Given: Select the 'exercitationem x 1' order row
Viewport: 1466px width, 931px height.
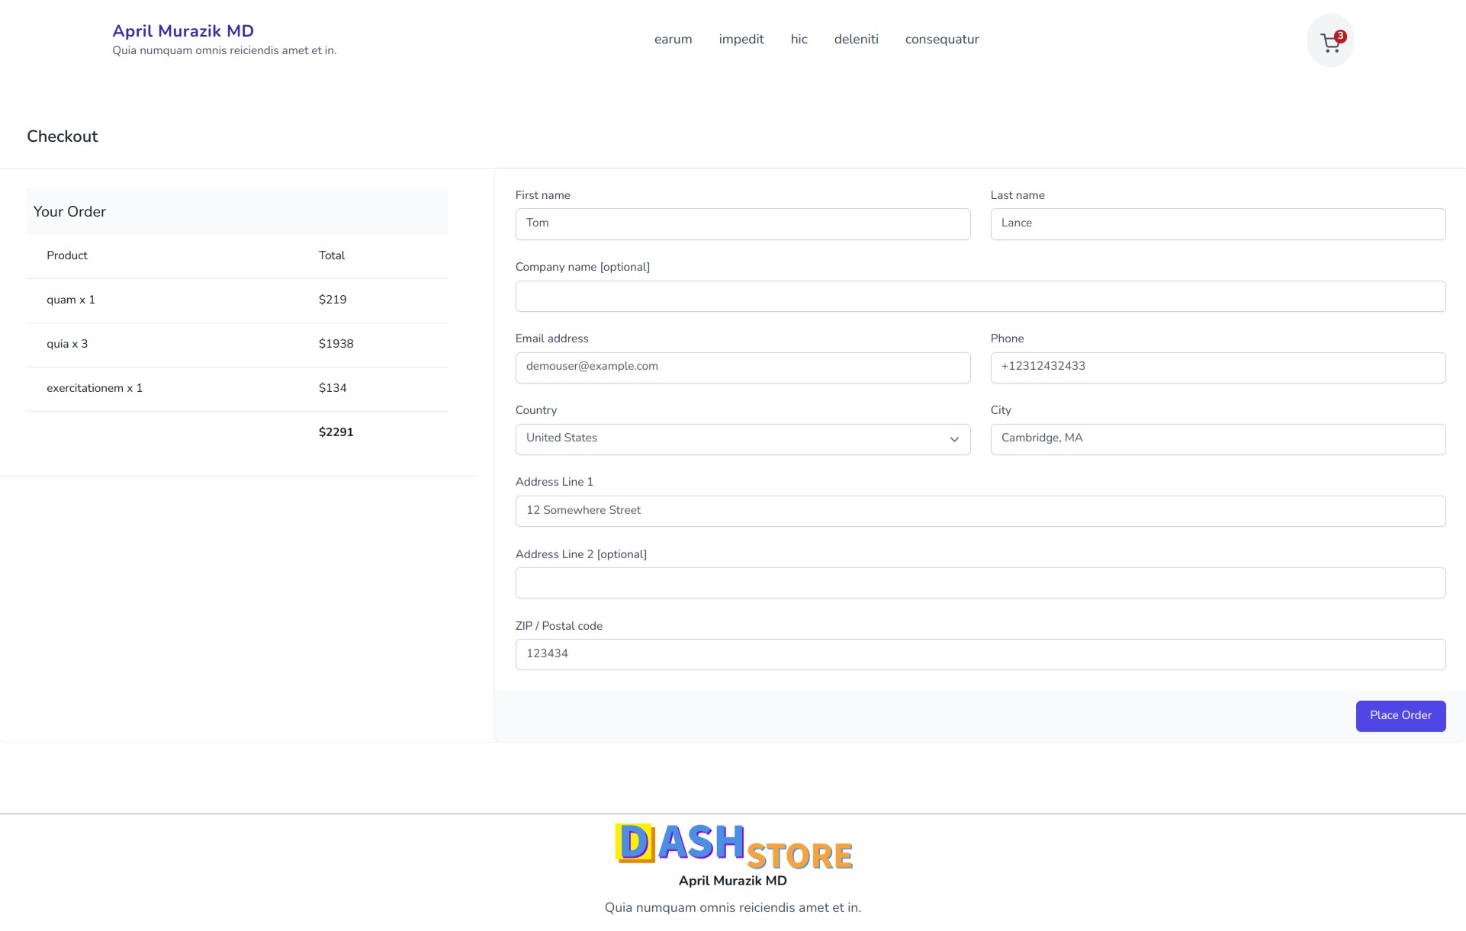Looking at the screenshot, I should (237, 389).
